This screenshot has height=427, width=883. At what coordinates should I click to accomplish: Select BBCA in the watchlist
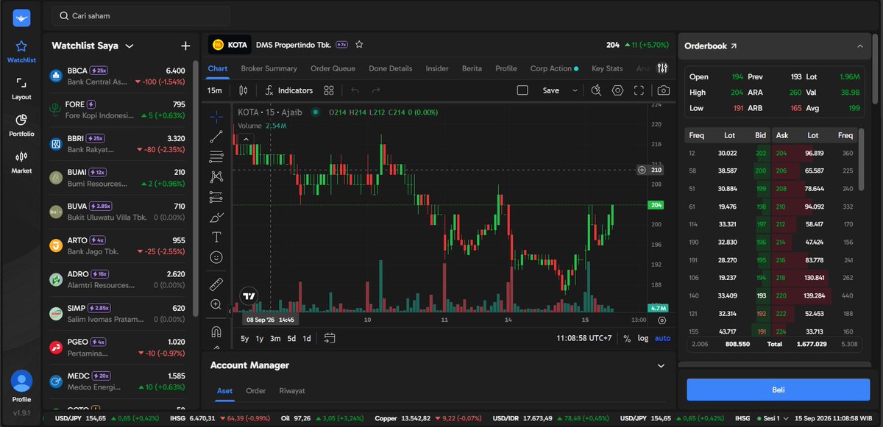coord(117,76)
